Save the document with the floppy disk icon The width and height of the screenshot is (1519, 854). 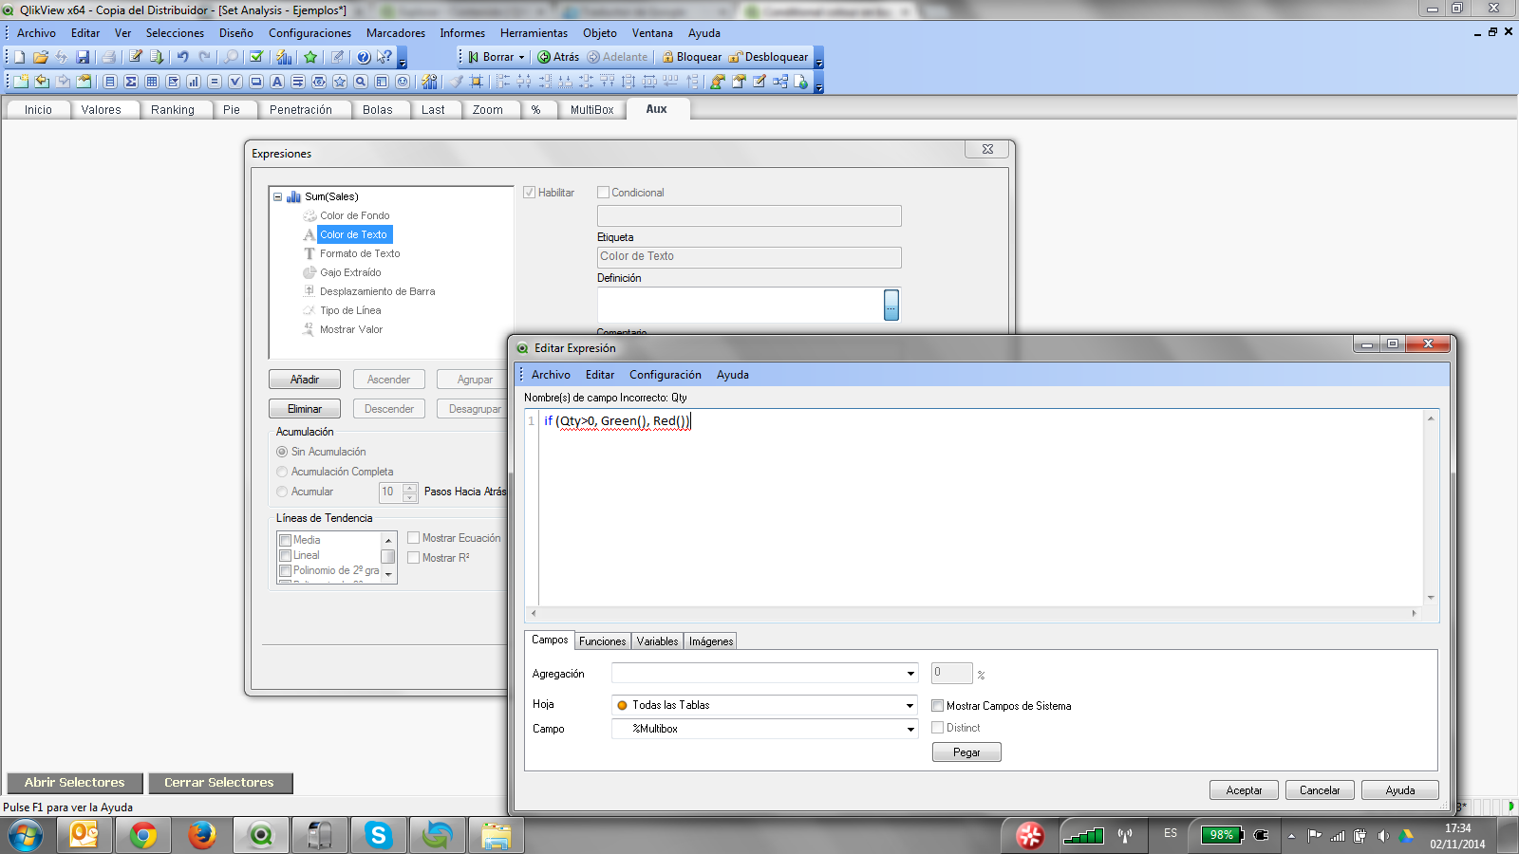83,57
